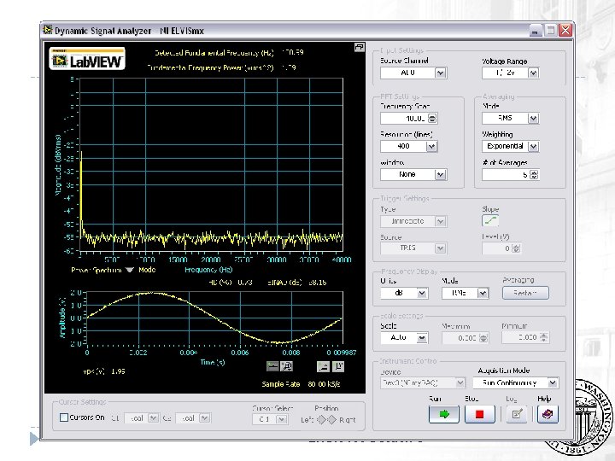Click the graph zoom magnifier tool
Screen dimensions: 615x461
point(287,365)
